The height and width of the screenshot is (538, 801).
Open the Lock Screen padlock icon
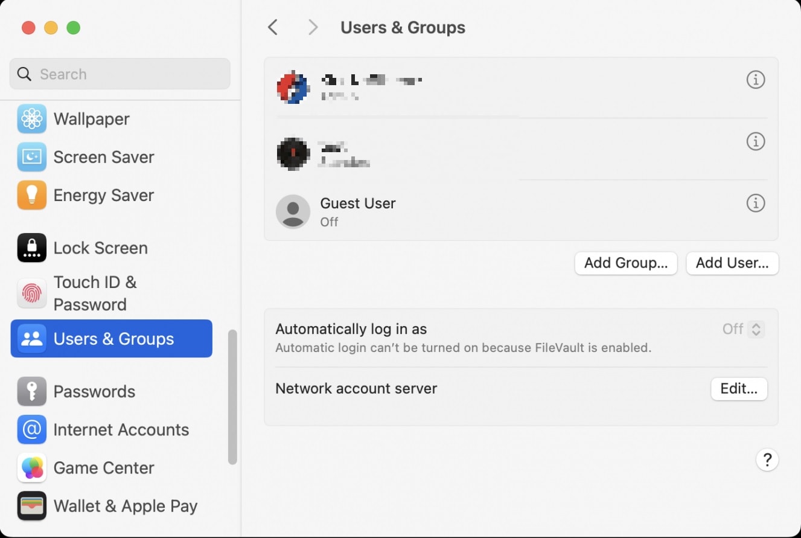31,248
